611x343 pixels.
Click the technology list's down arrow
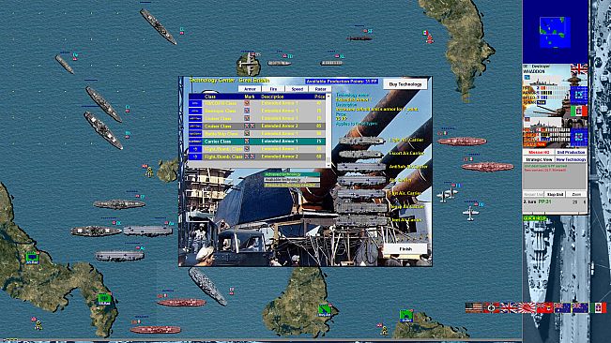pyautogui.click(x=328, y=165)
